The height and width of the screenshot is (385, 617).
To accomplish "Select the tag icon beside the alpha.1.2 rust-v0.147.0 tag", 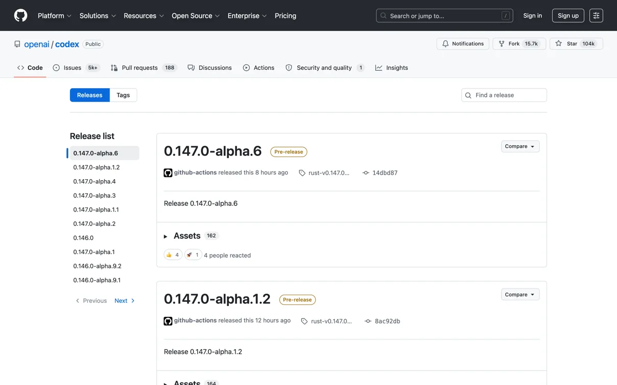I will tap(304, 321).
